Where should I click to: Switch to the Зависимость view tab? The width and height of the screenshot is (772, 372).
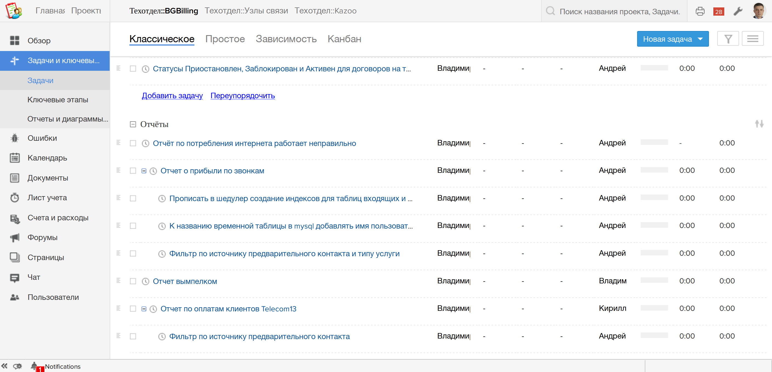[286, 39]
